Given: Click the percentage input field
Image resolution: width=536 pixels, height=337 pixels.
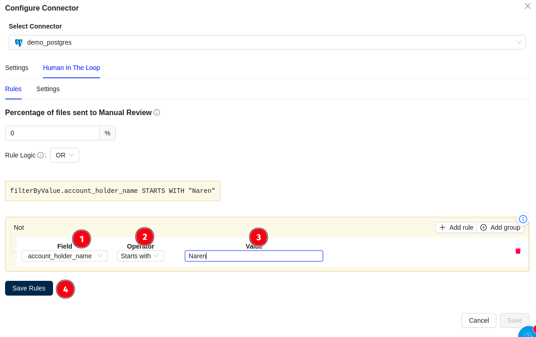Looking at the screenshot, I should 52,133.
